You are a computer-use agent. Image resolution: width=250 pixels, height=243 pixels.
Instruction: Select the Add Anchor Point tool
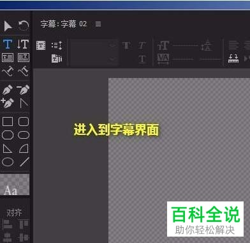(8, 103)
